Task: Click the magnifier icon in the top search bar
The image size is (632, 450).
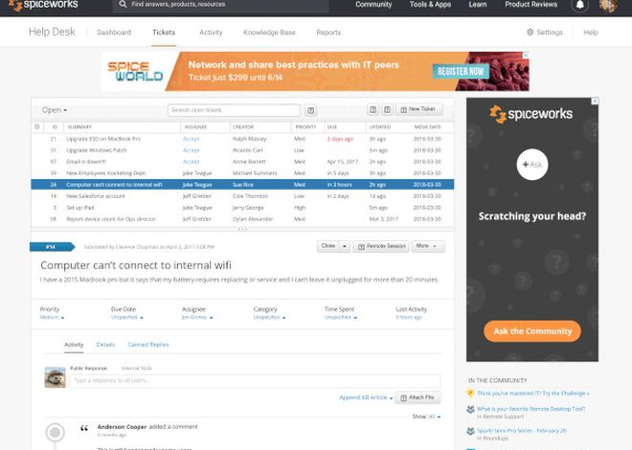Action: click(x=123, y=5)
